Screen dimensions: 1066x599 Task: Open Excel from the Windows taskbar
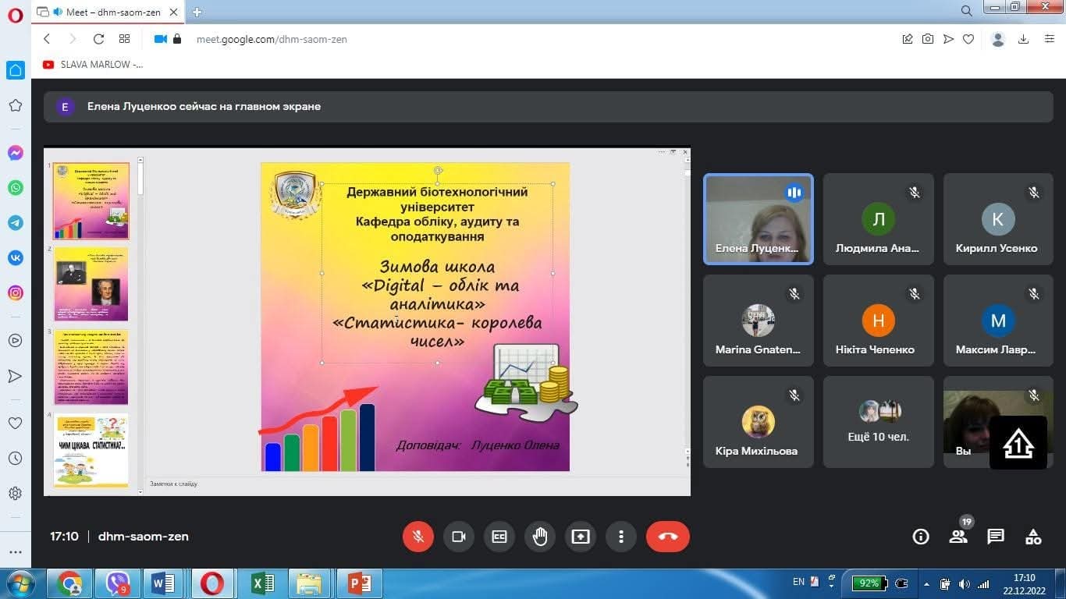point(263,583)
